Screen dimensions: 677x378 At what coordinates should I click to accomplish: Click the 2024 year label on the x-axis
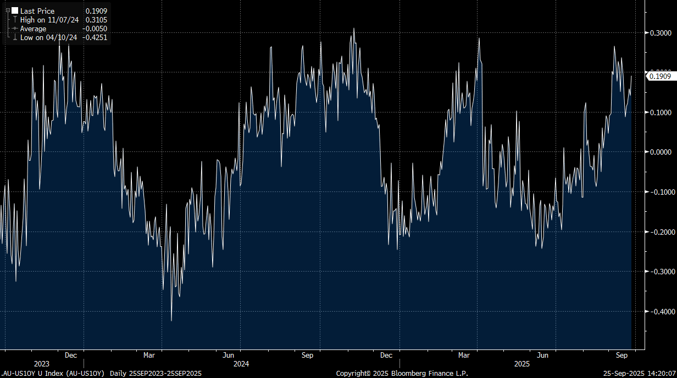click(241, 364)
